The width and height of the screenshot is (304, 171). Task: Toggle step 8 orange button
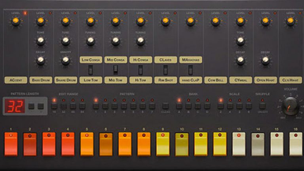(144, 144)
